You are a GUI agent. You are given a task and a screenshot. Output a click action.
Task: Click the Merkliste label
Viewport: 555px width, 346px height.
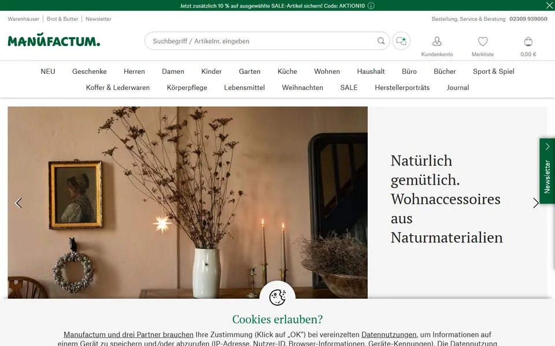[483, 54]
